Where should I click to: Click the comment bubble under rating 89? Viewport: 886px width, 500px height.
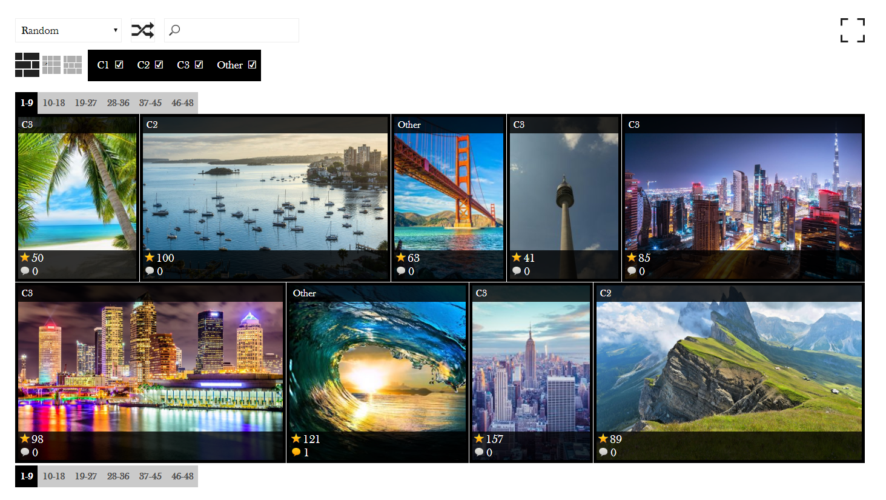pyautogui.click(x=603, y=452)
